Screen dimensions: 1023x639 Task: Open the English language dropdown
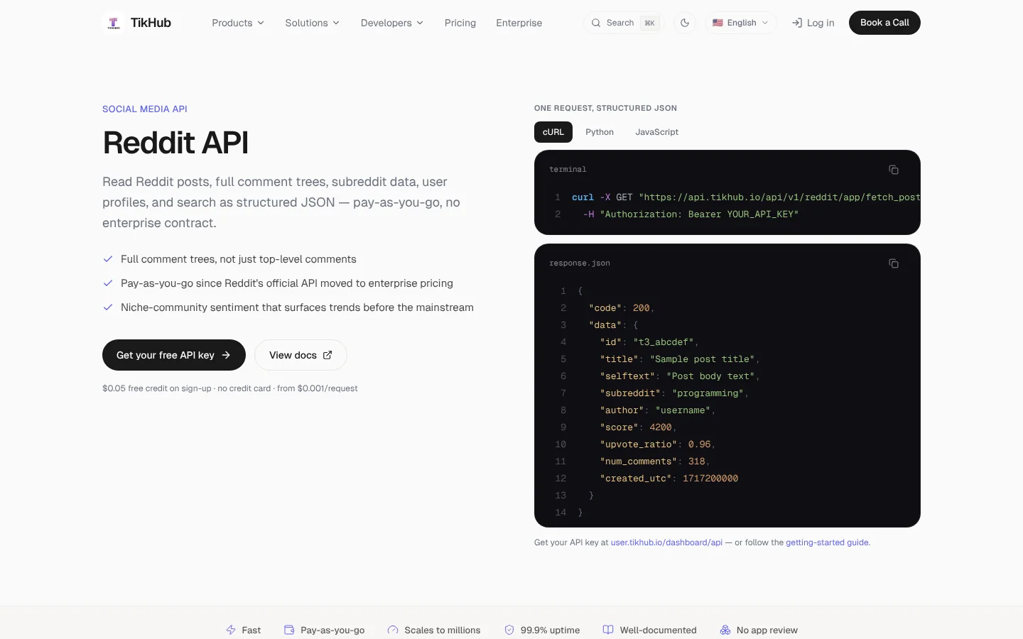point(741,23)
